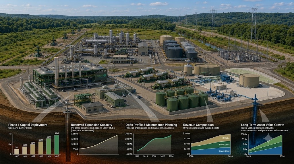Click the "2019" label on OpEx chart
The height and width of the screenshot is (164, 294).
point(154,156)
